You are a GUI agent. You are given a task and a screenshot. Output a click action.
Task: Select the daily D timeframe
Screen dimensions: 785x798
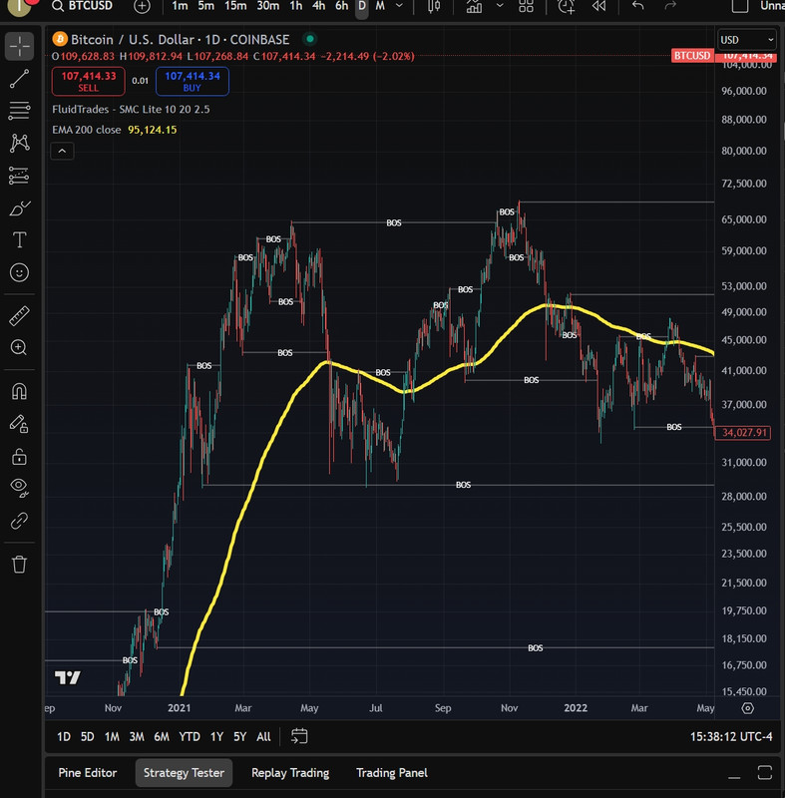click(x=362, y=6)
